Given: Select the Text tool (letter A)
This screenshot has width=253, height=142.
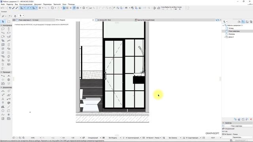Looking at the screenshot, I should [x=3, y=99].
